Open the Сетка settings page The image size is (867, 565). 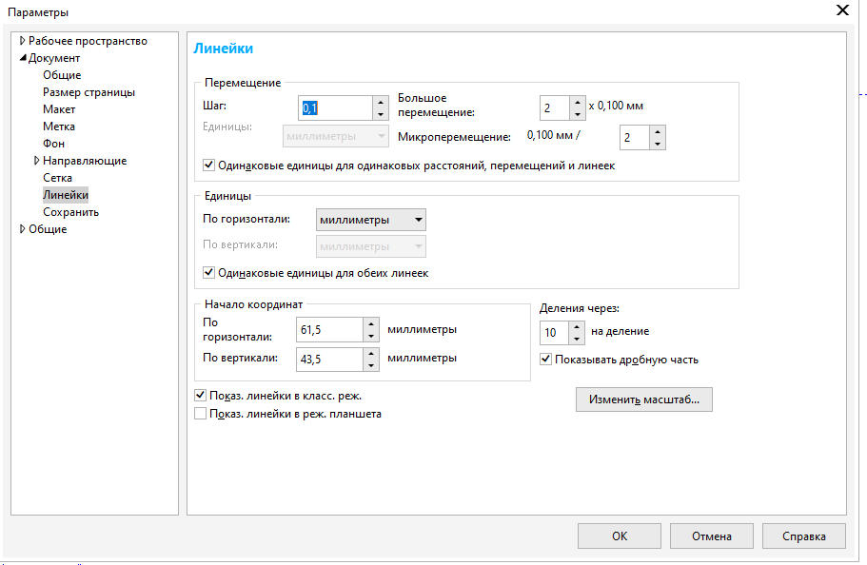click(x=57, y=178)
